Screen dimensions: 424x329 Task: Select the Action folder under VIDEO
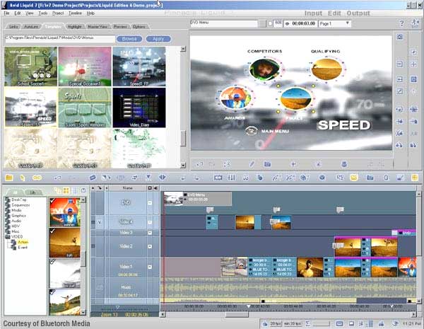point(23,242)
